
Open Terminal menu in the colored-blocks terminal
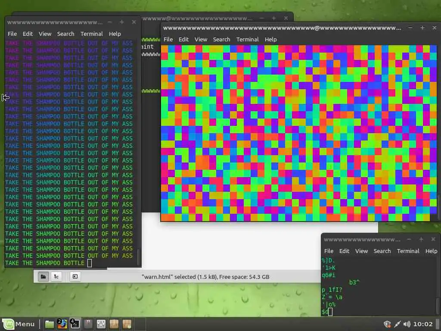[x=247, y=39]
